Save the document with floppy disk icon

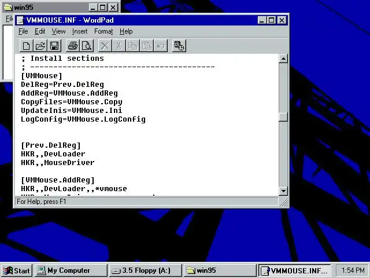point(54,46)
